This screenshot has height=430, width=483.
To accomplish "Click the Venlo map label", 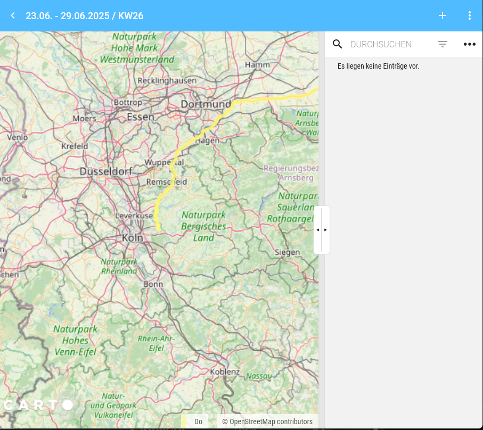I will pyautogui.click(x=17, y=137).
